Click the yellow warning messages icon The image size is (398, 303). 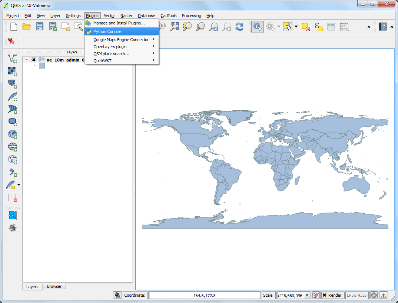(x=383, y=295)
